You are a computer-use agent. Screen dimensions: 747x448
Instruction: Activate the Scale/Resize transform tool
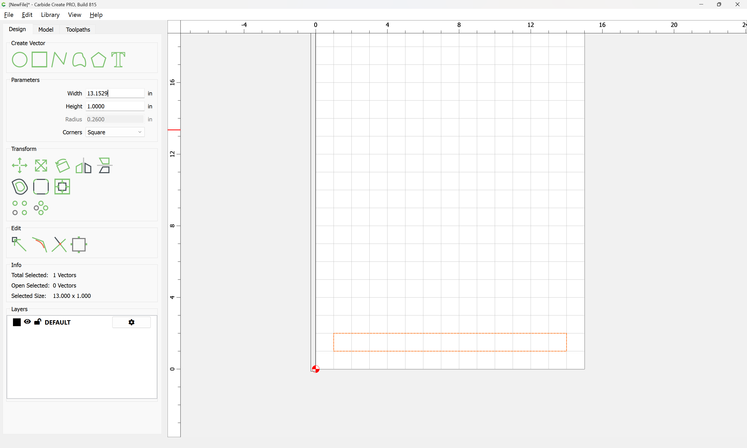coord(41,165)
